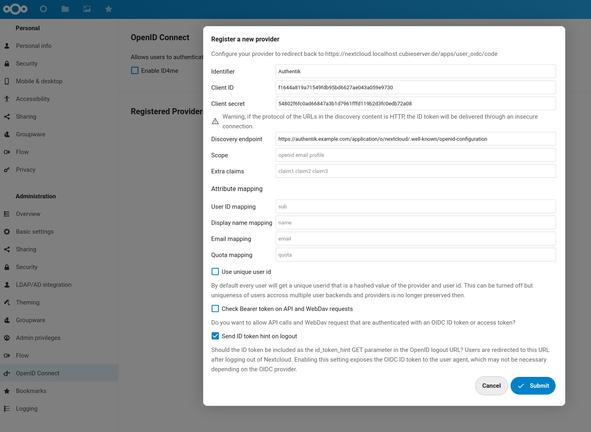
Task: Click into the Scope input field
Action: click(x=415, y=155)
